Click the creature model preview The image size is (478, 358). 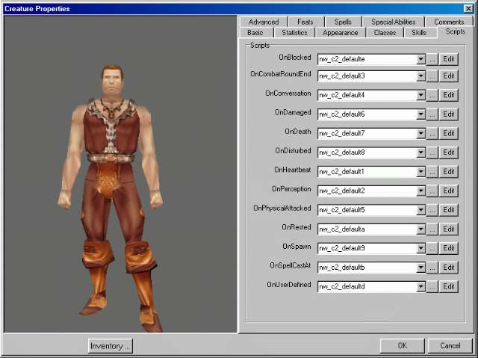[x=120, y=174]
